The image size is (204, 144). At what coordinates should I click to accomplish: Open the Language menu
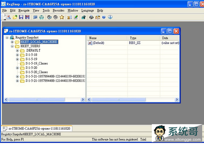point(87,10)
